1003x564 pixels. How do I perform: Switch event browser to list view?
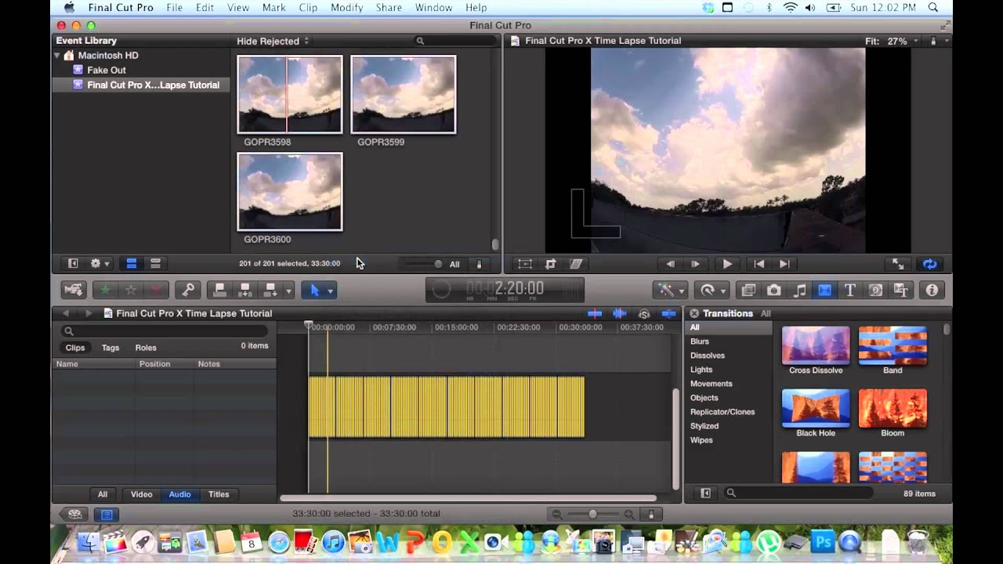pos(155,264)
